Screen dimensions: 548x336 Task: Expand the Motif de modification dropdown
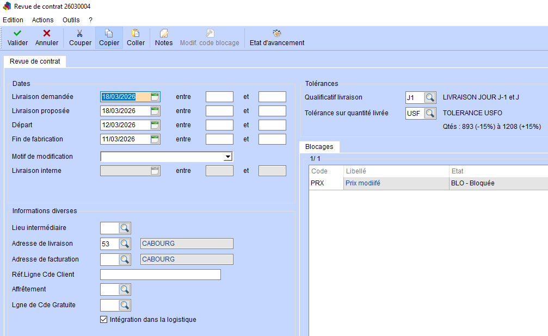pyautogui.click(x=228, y=157)
